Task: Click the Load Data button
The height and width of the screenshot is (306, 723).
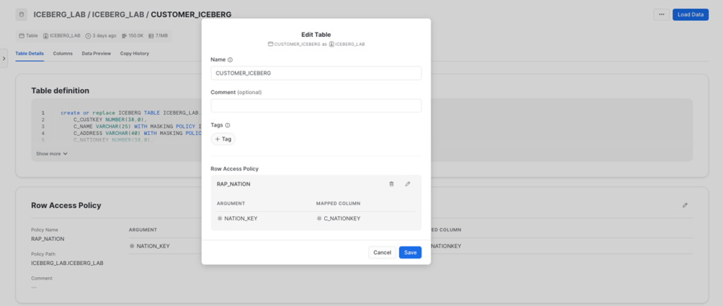Action: 691,14
